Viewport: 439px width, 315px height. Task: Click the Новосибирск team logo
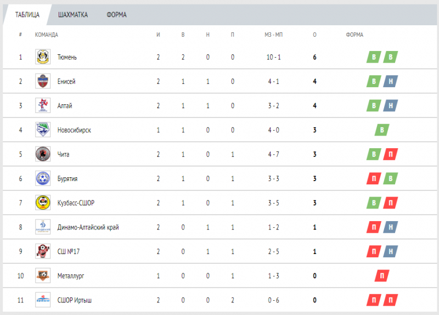[42, 130]
